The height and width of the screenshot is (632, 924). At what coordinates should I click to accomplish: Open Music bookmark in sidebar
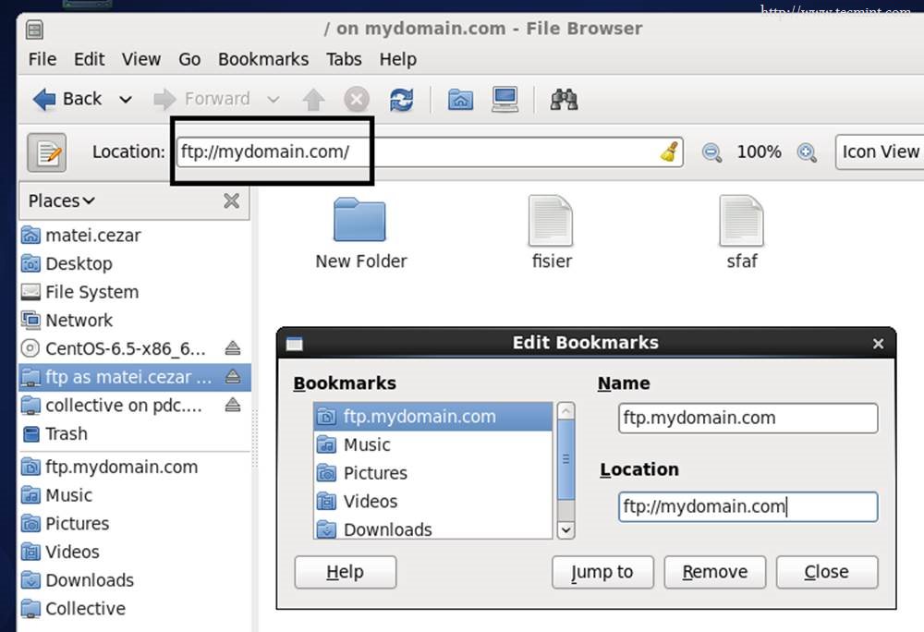(135, 495)
